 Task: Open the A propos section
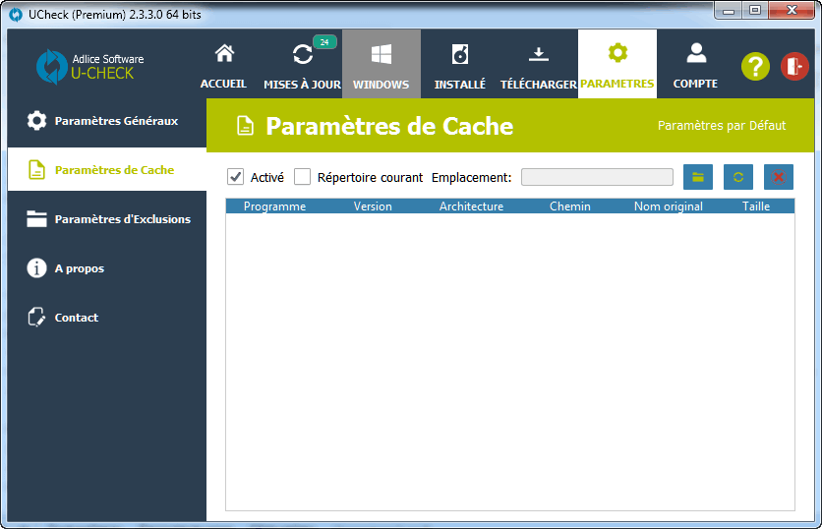79,268
